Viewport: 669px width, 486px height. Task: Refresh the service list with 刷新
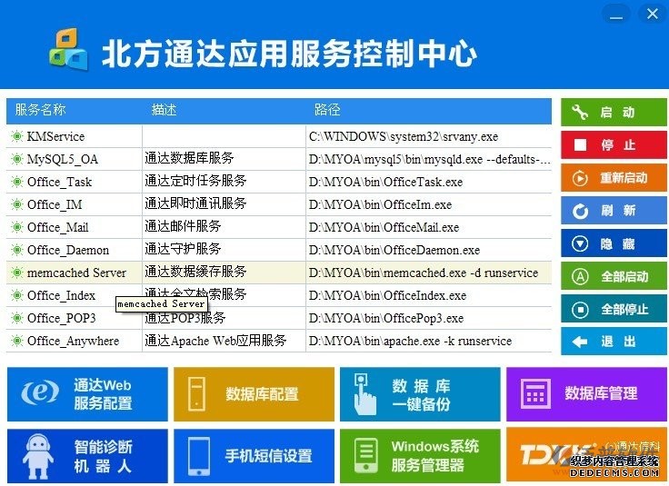614,211
